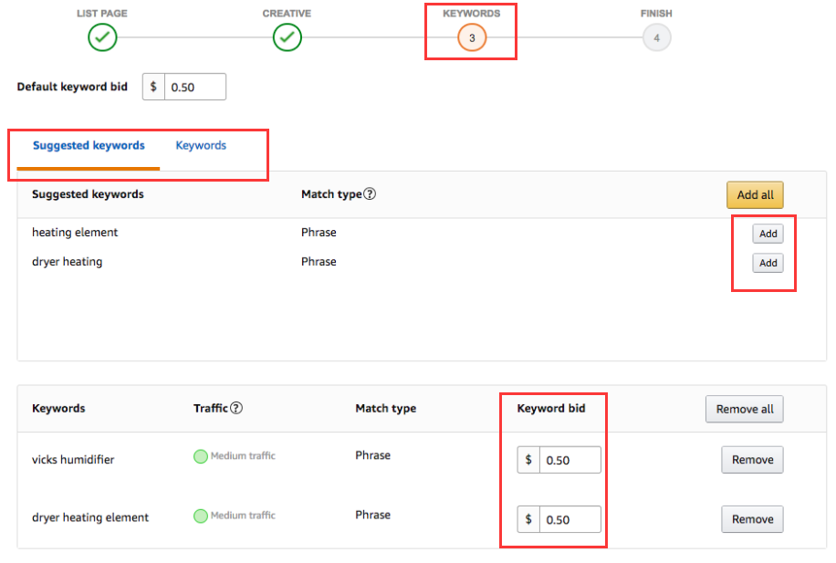Remove dryer heating element keyword

point(752,519)
